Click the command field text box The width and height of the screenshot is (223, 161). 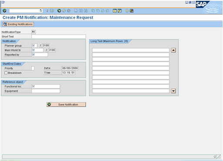tap(24, 11)
